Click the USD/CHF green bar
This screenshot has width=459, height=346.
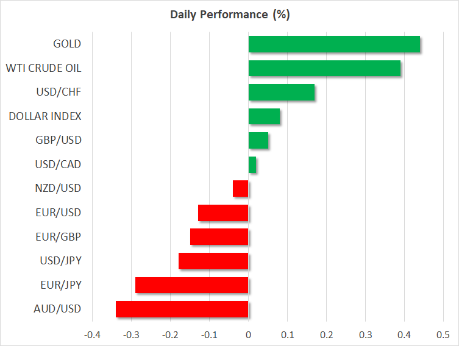click(x=282, y=93)
